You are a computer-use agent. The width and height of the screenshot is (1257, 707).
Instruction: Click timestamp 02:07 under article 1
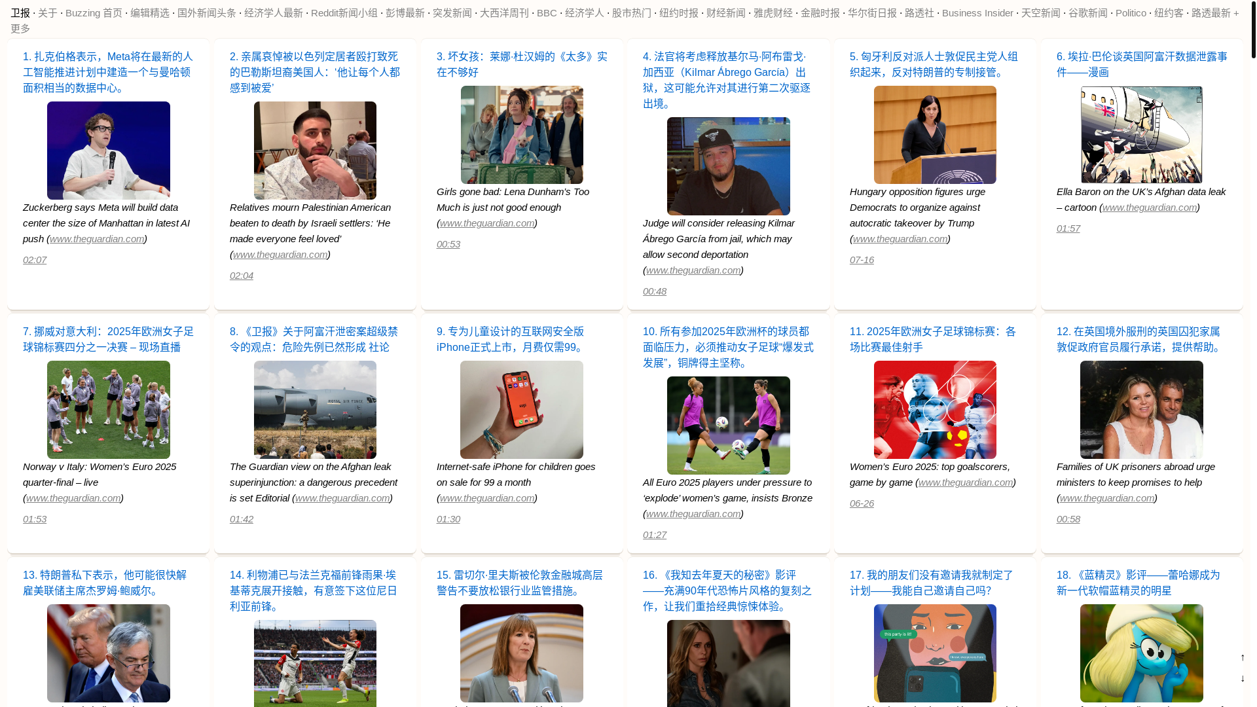(35, 260)
